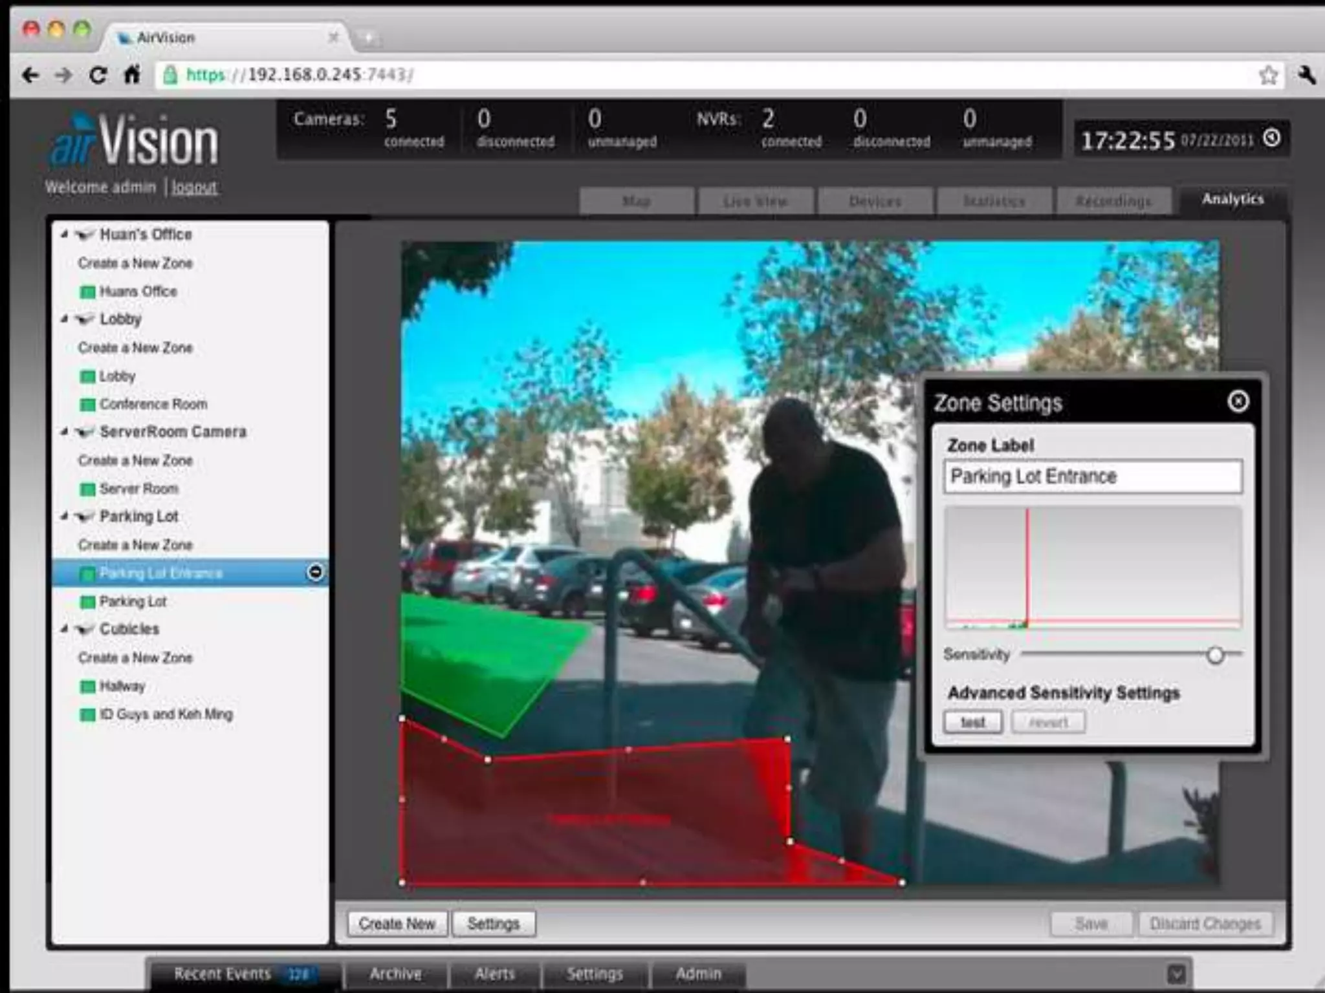Click minus icon on Parking Lot Entrance
Image resolution: width=1325 pixels, height=993 pixels.
315,572
